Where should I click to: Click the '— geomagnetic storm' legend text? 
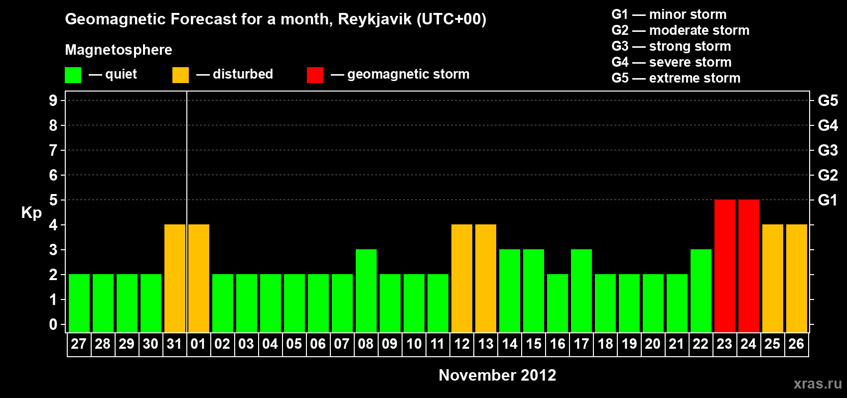[400, 75]
